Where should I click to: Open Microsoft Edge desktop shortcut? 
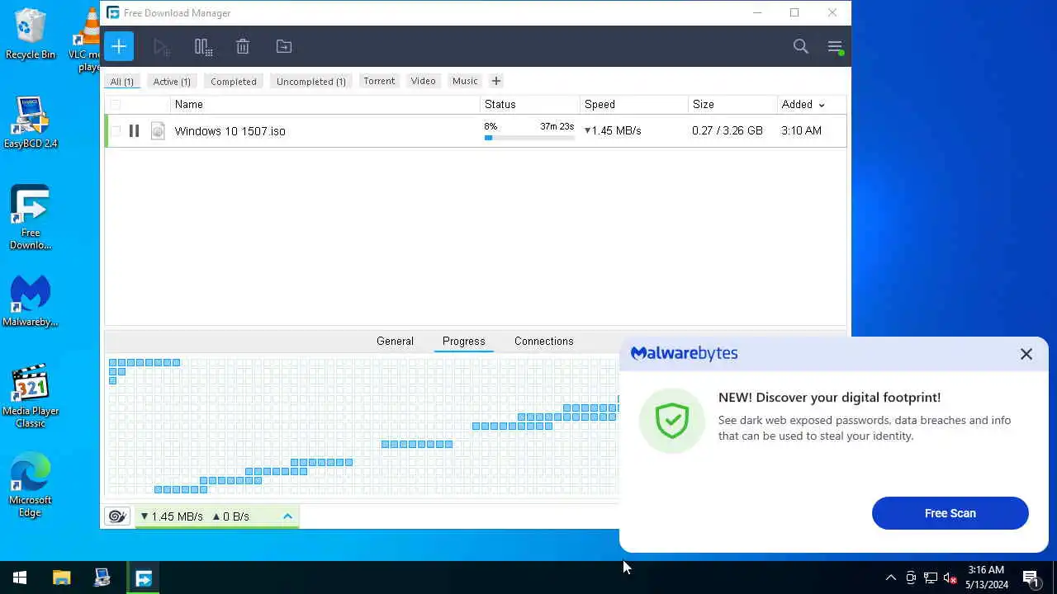(31, 487)
